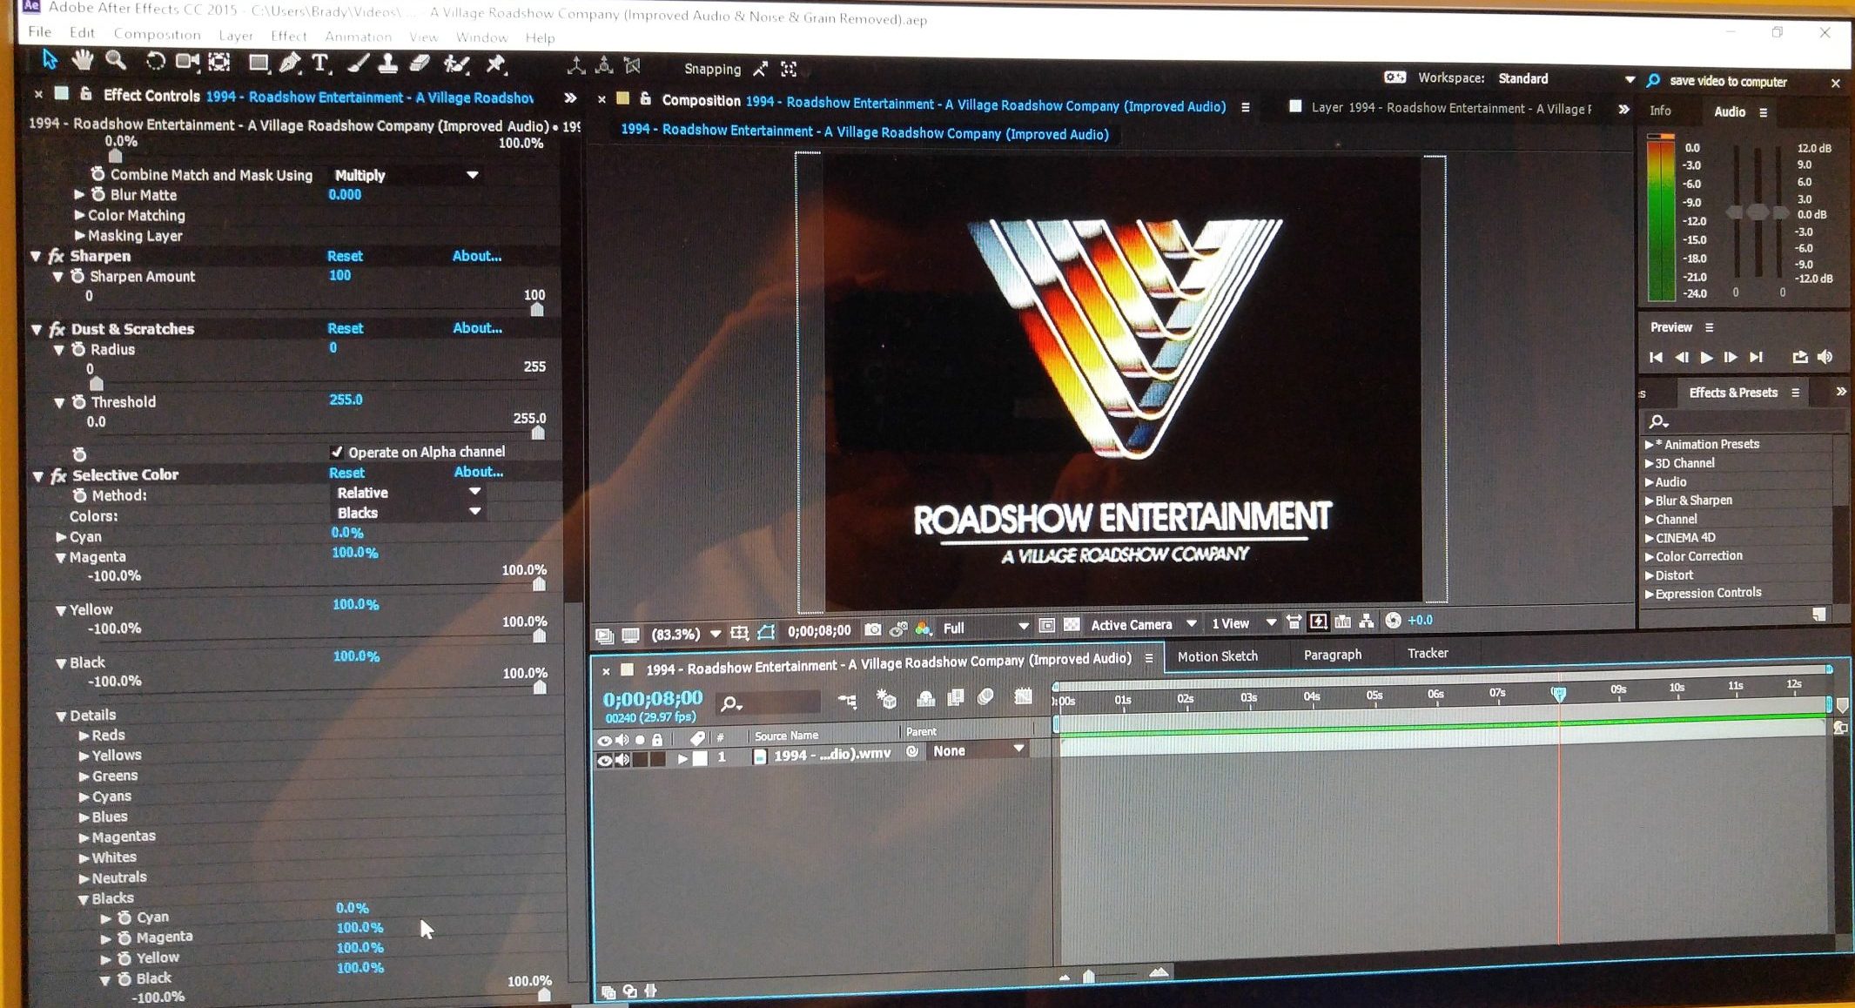Viewport: 1855px width, 1008px height.
Task: Click the current time indicator in timeline
Action: [x=1558, y=694]
